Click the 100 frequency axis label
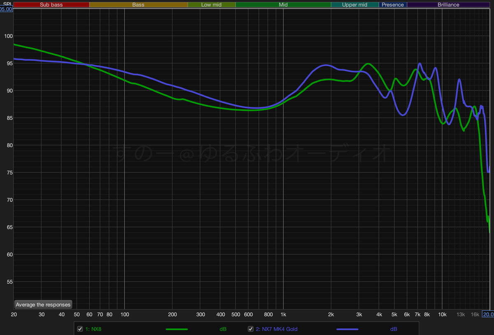Screen dimensions: 494x335 point(124,314)
